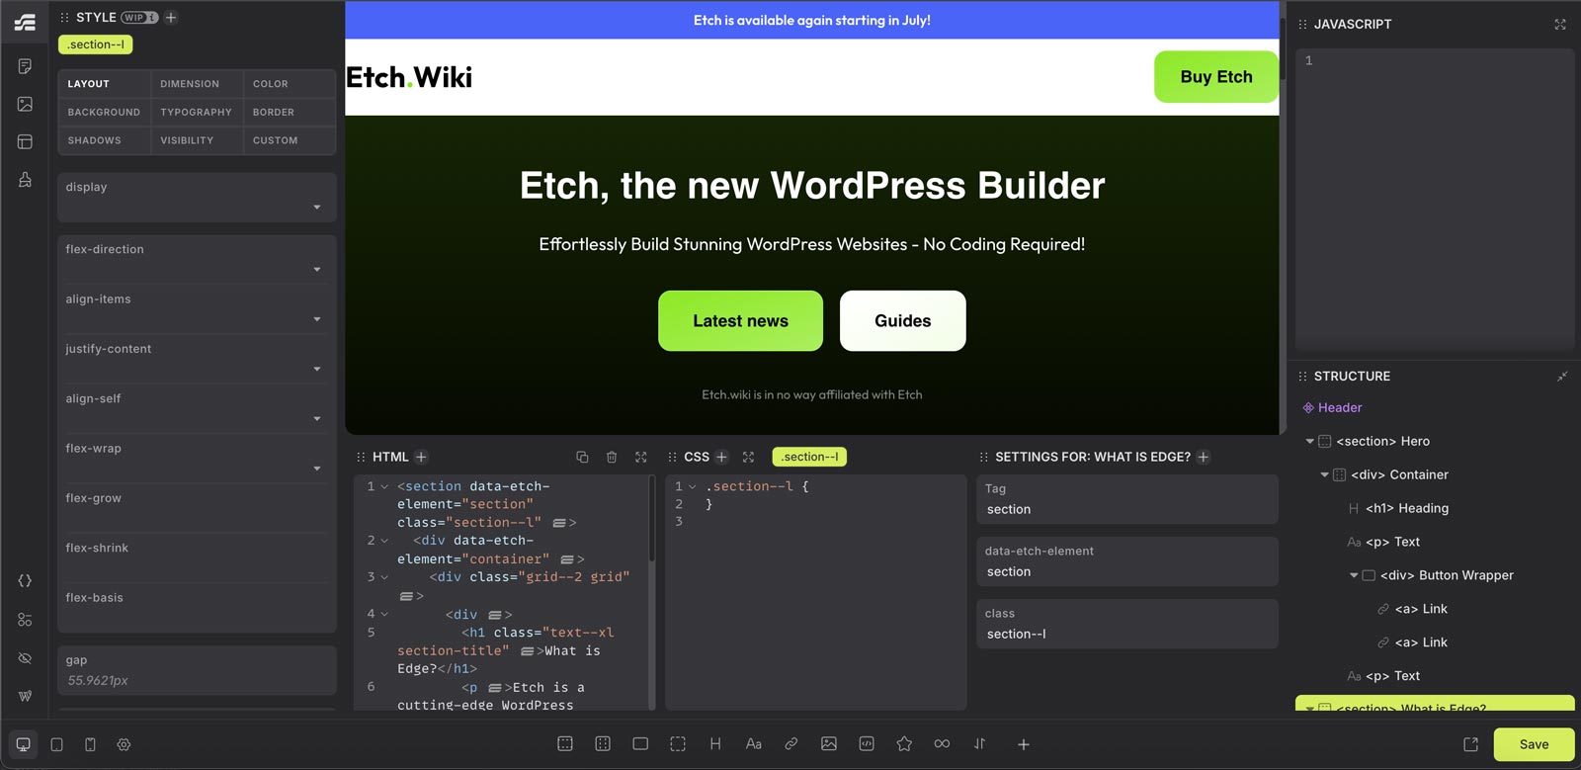Click the .section--l selector chip in CSS panel
The image size is (1581, 770).
click(x=809, y=457)
